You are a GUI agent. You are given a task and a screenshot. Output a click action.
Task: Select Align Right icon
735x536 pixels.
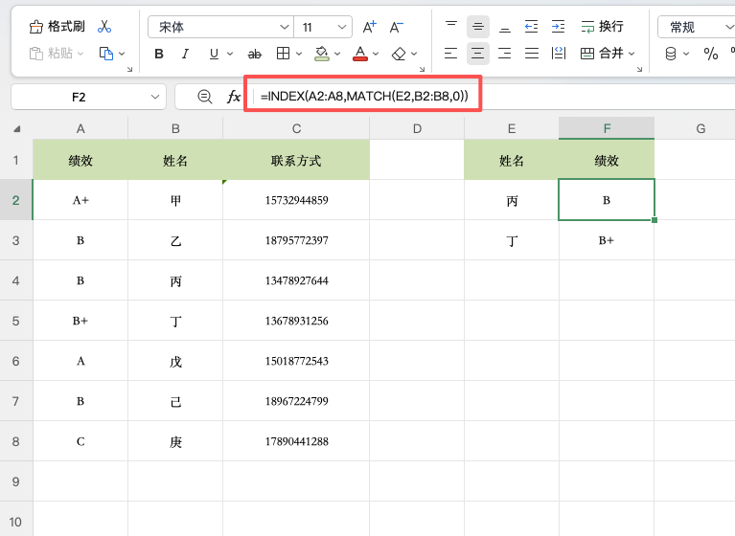click(504, 54)
